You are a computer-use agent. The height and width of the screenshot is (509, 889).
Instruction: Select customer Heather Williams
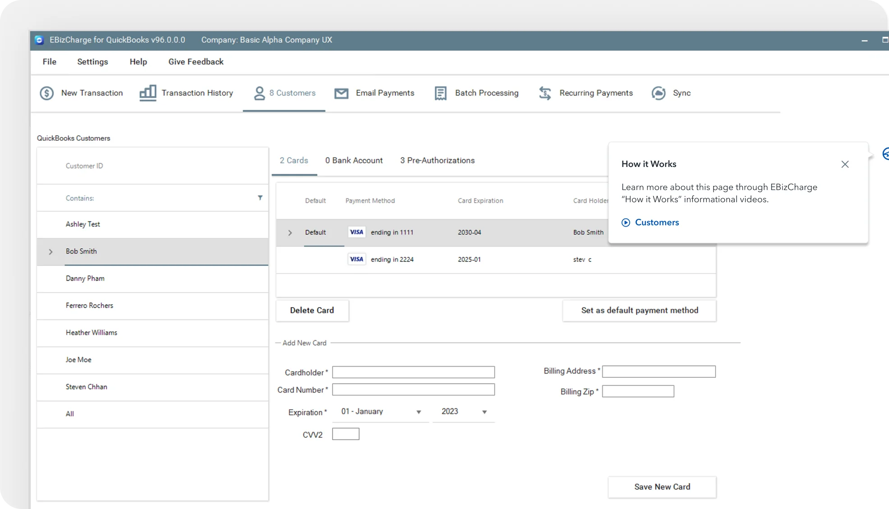(152, 333)
